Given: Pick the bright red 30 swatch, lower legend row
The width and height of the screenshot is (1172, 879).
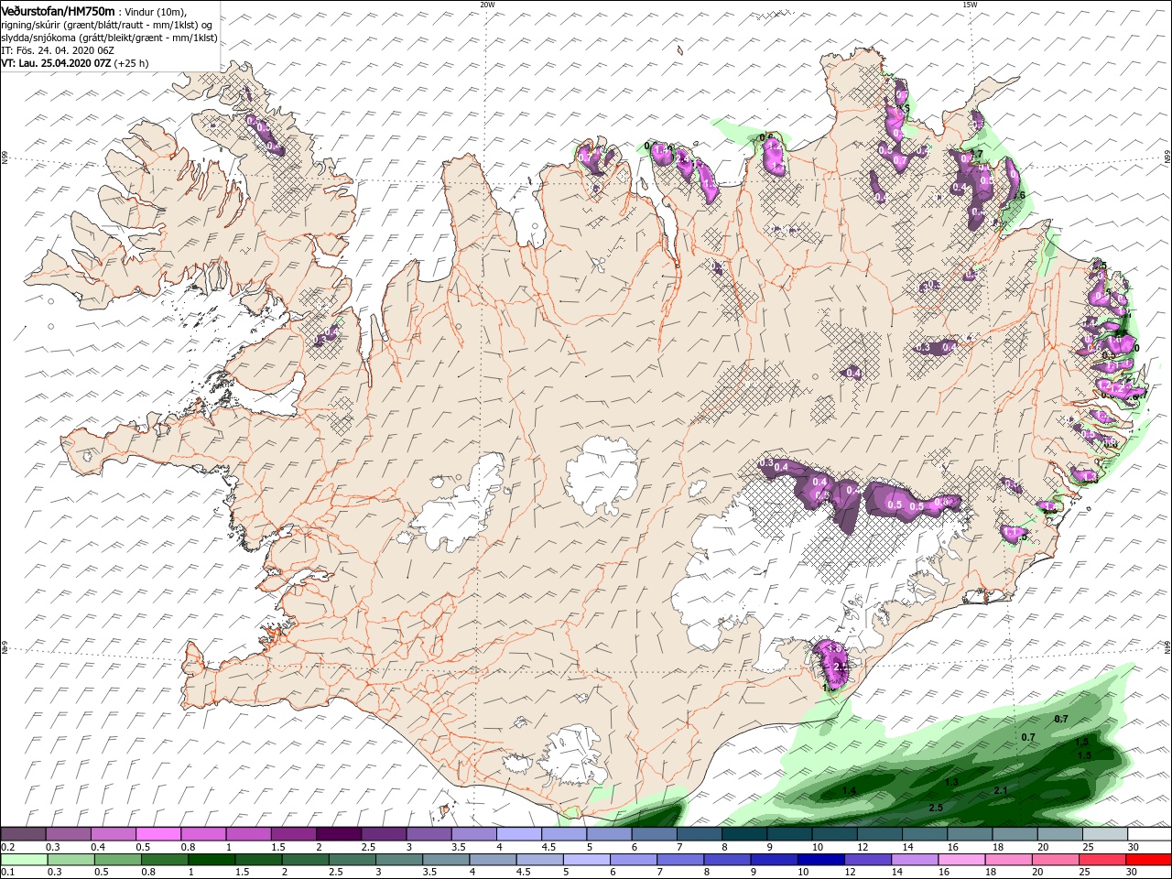Looking at the screenshot, I should click(1147, 860).
